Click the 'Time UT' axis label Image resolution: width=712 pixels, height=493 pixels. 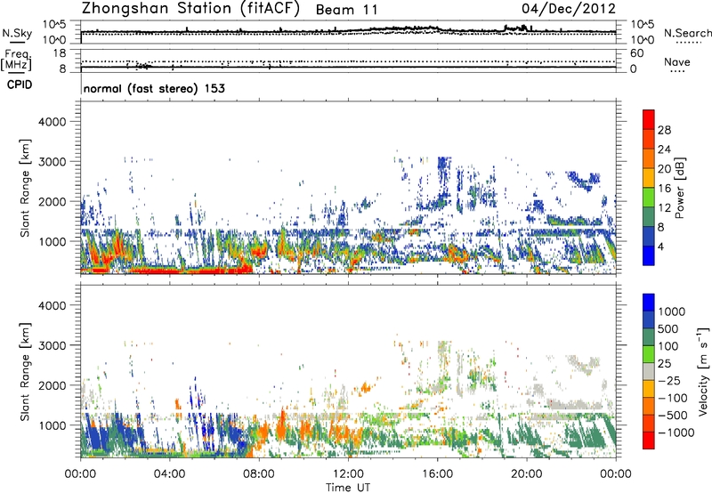click(x=348, y=487)
